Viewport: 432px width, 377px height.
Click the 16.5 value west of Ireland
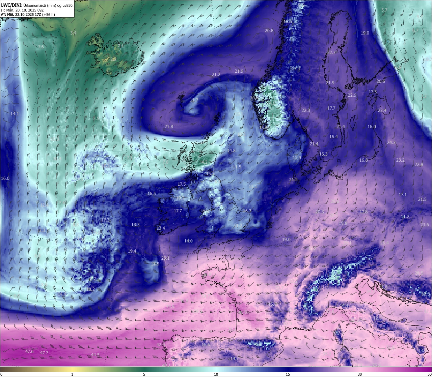[x=152, y=194]
